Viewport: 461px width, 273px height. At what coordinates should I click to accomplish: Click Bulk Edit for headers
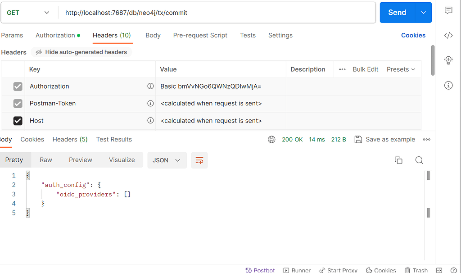point(366,69)
